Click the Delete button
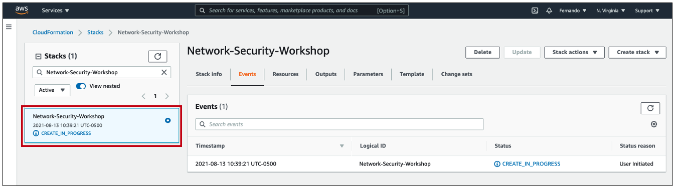 pos(482,52)
